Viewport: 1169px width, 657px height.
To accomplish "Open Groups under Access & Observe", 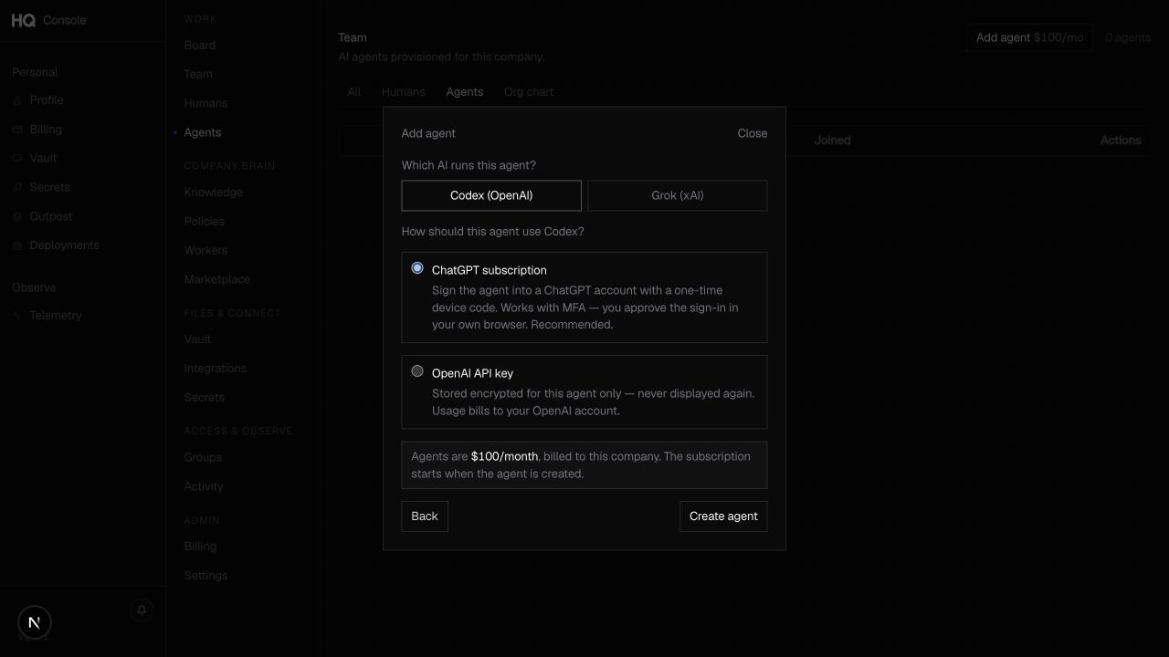I will pyautogui.click(x=203, y=458).
